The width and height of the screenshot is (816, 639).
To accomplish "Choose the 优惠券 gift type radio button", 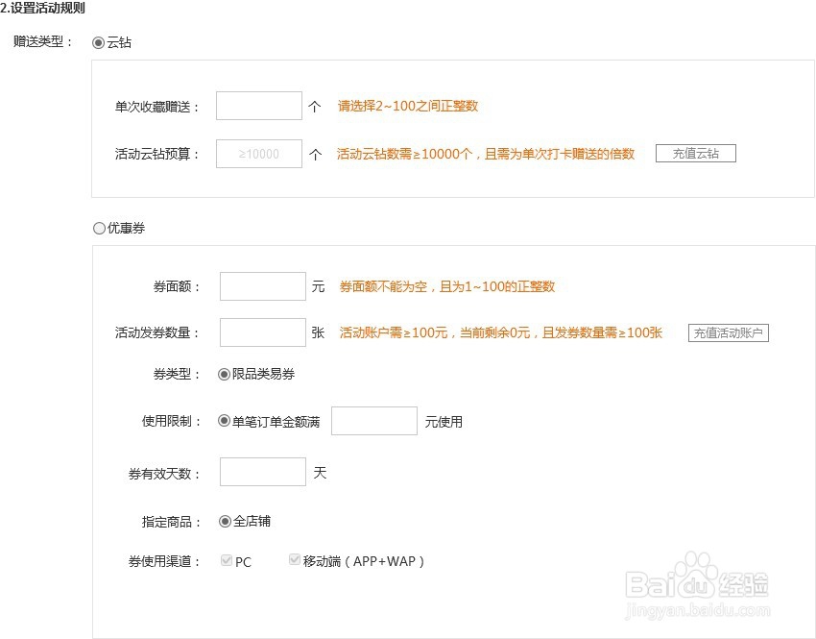I will pos(99,229).
